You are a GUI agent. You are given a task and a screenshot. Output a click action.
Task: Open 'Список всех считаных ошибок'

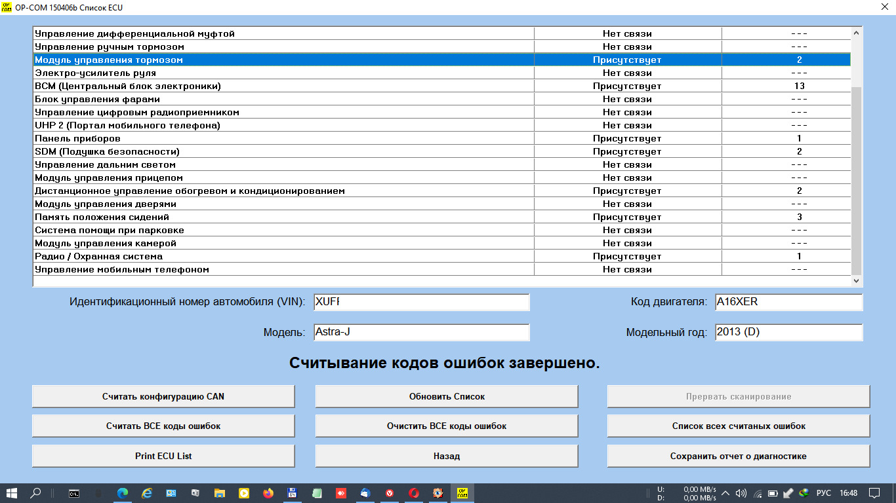click(739, 426)
